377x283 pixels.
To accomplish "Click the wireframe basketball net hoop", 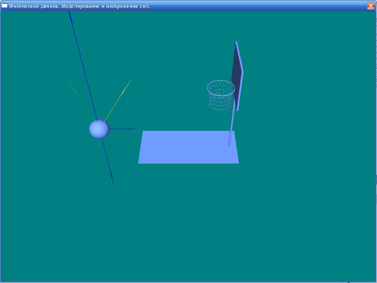I will coord(220,96).
